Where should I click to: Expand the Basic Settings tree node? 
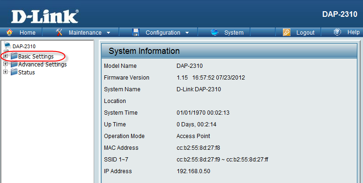(5, 56)
